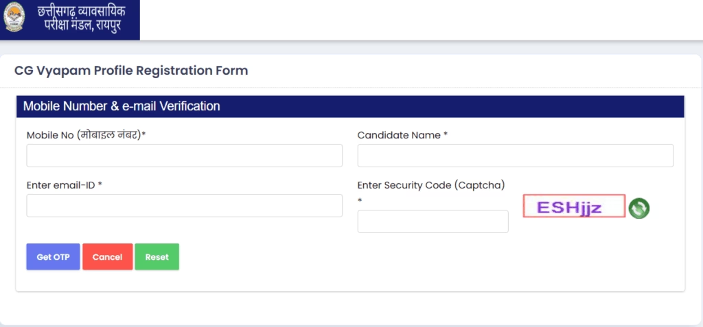Screen dimensions: 703x327
Task: Click the CG Vyapam emblem logo
Action: [x=14, y=17]
